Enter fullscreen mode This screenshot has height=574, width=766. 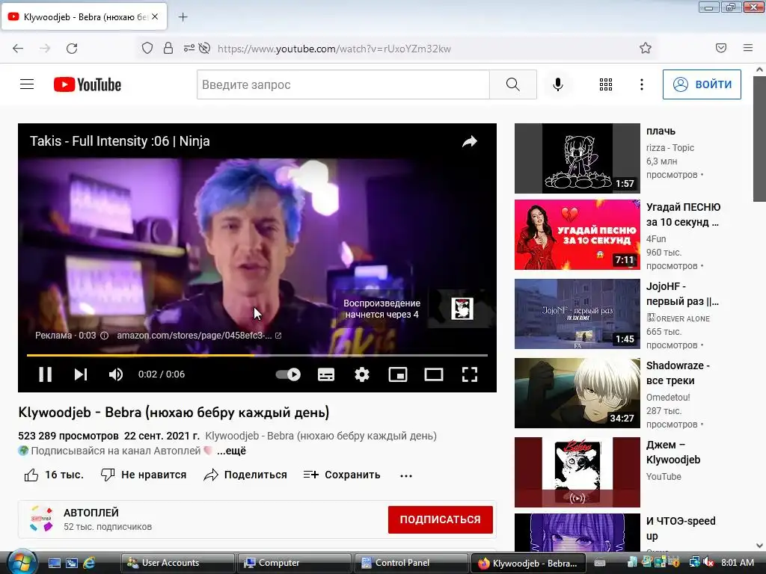(x=470, y=374)
